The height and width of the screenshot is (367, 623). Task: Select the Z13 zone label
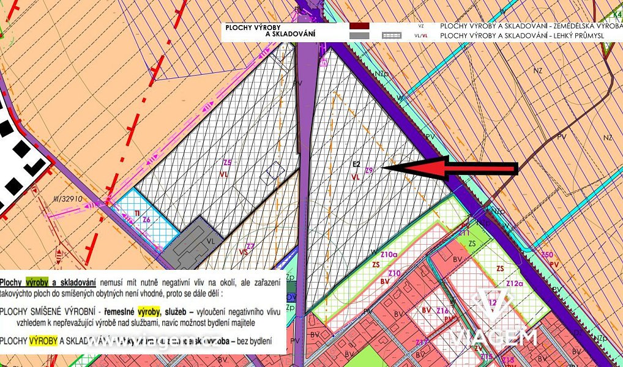508,361
